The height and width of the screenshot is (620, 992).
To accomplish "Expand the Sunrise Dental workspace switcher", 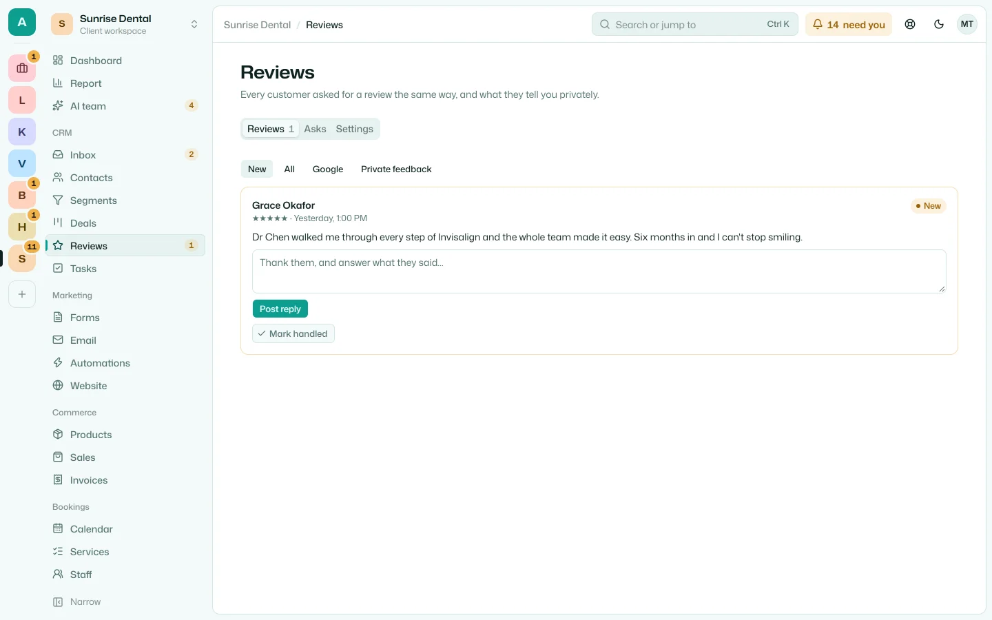I will (125, 24).
